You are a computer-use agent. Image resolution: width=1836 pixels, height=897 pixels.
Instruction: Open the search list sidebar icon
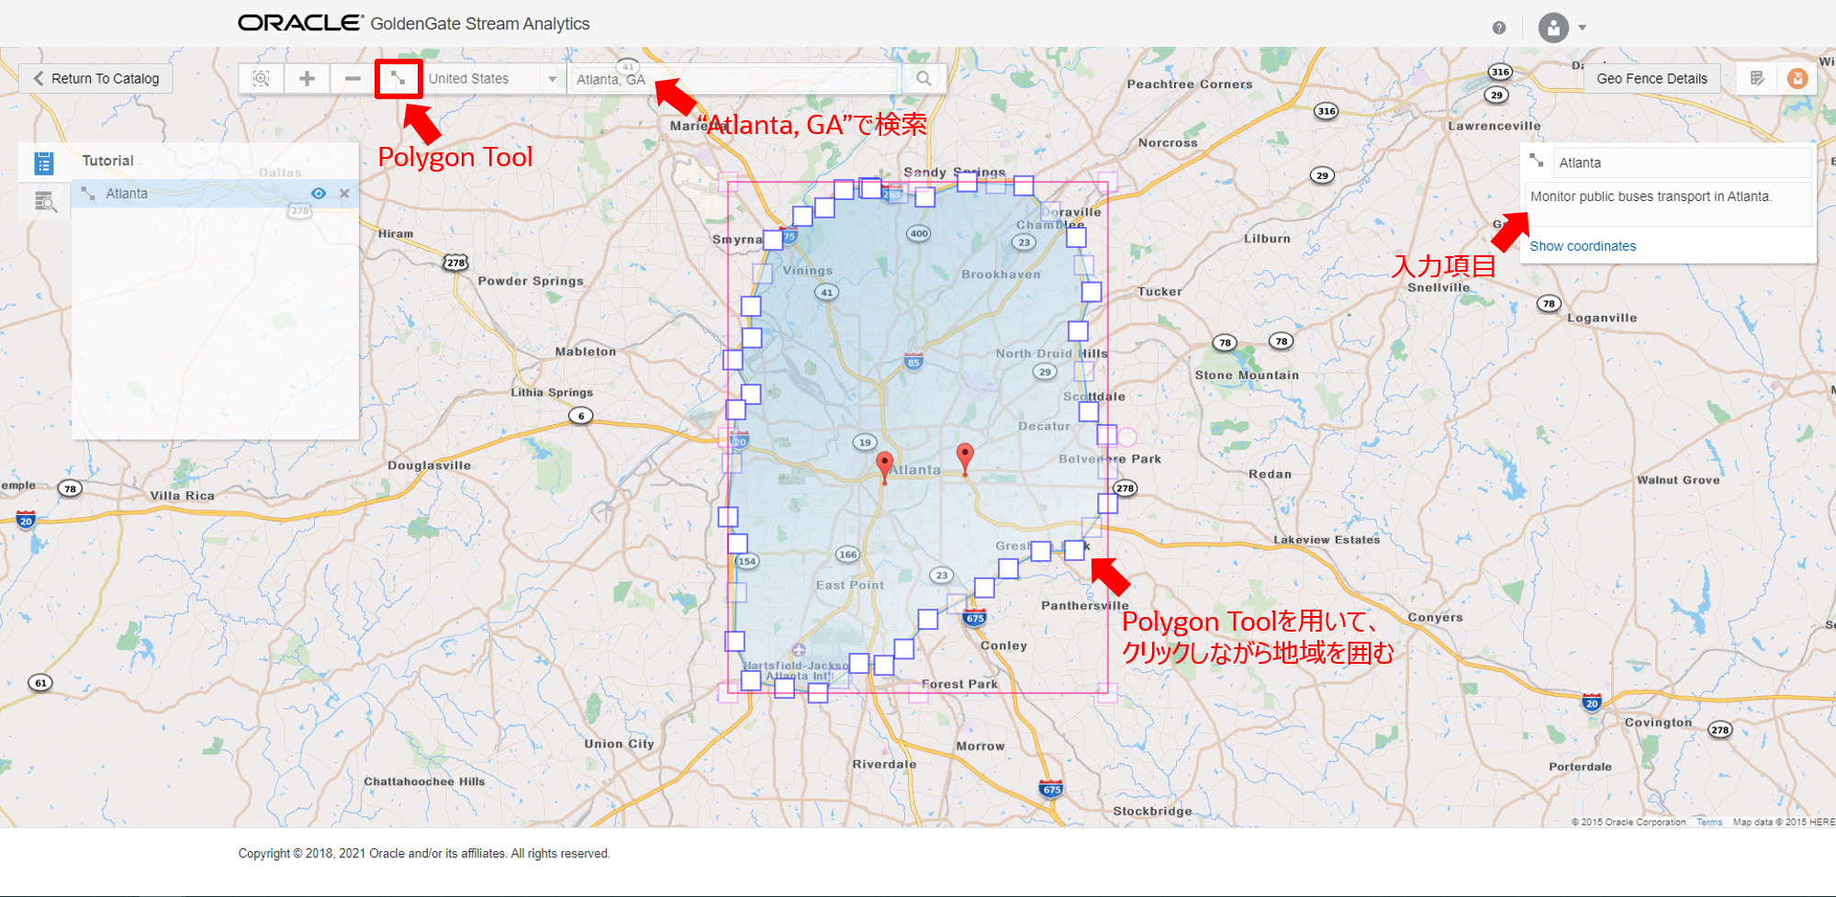(44, 201)
